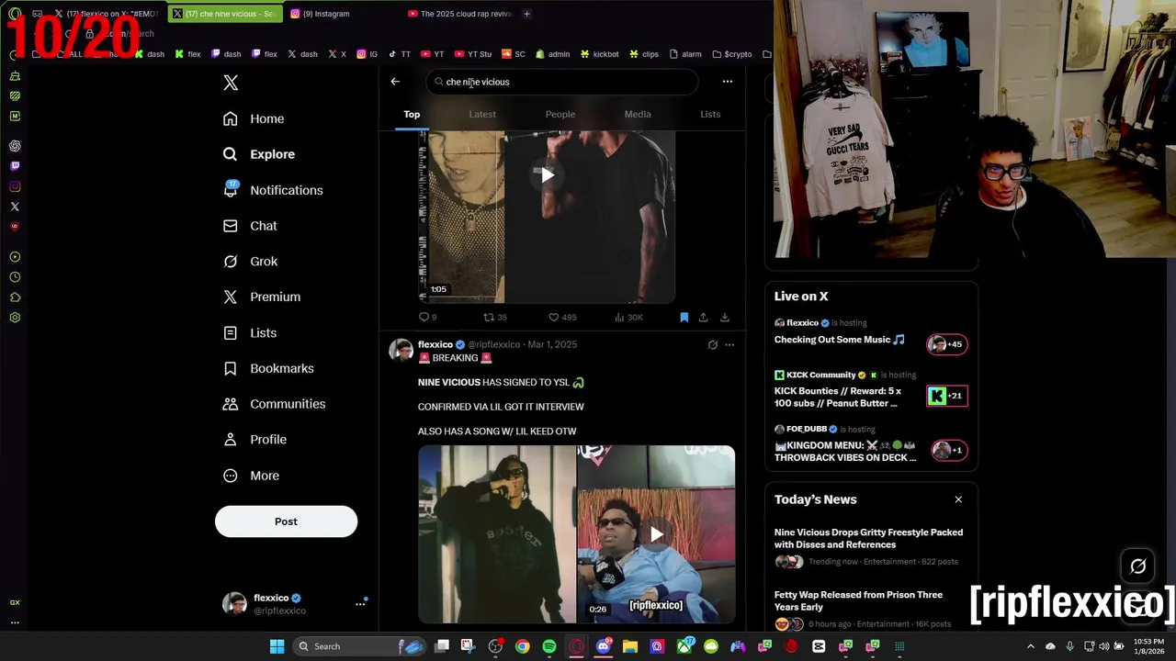The image size is (1176, 661).
Task: Show hidden system tray icons chevron
Action: pyautogui.click(x=1030, y=646)
